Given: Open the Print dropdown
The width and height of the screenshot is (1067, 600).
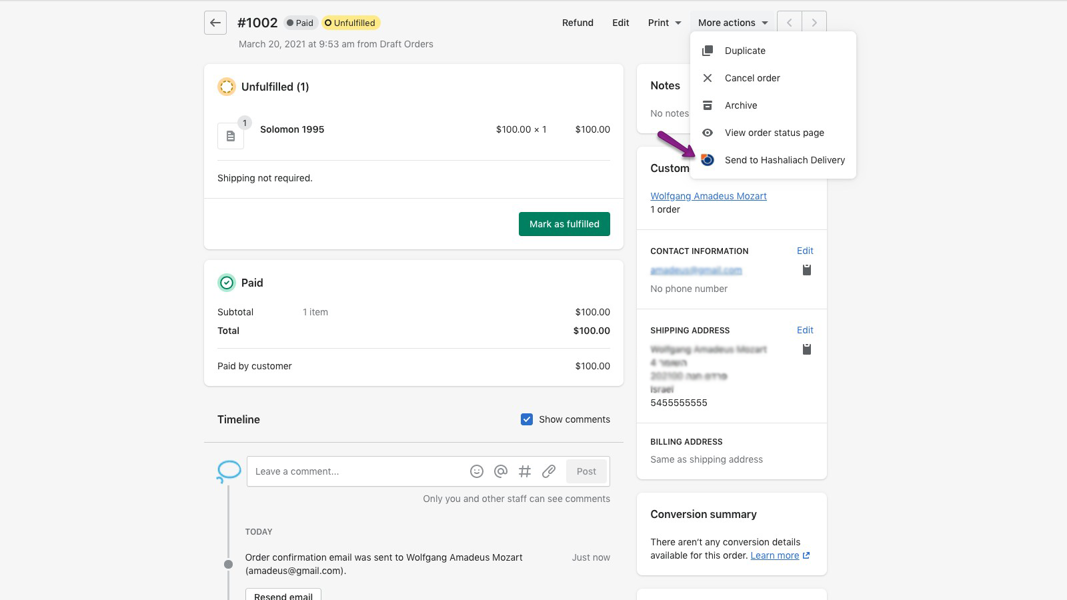Looking at the screenshot, I should click(662, 22).
